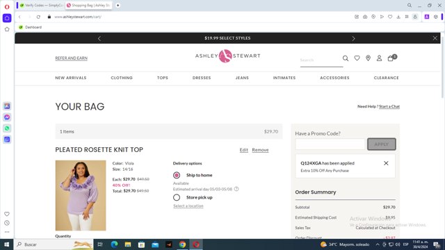Click Select a location link
The image size is (445, 250).
[x=188, y=206]
